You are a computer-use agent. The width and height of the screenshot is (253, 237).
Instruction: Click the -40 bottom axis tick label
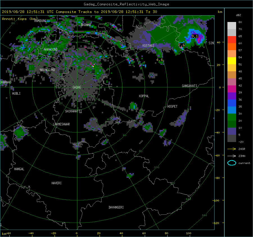click(31, 233)
